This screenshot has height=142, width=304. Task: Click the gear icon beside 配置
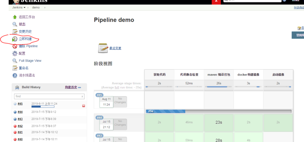point(15,54)
